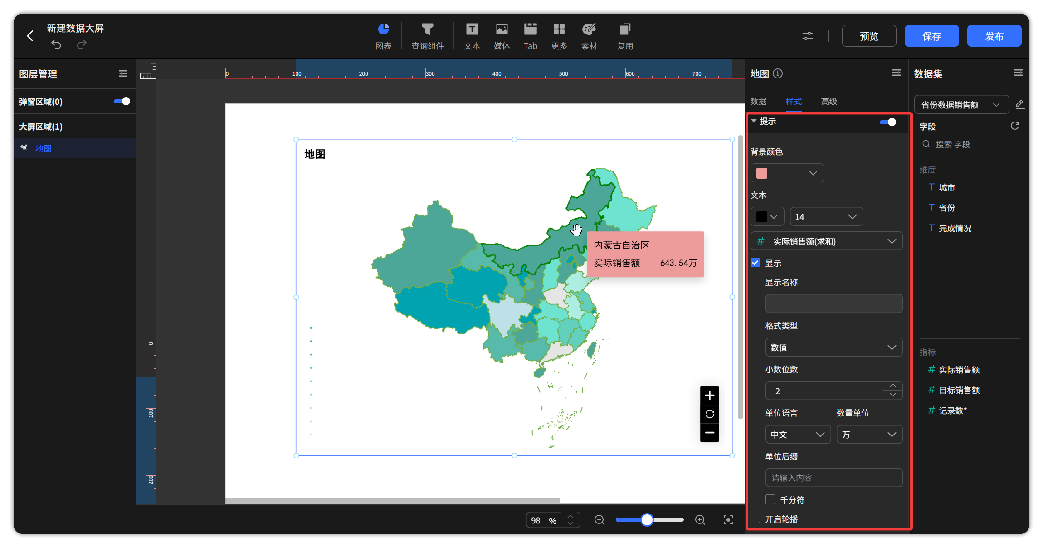1043x543 pixels.
Task: Zoom in the canvas with magnifier plus
Action: (x=700, y=520)
